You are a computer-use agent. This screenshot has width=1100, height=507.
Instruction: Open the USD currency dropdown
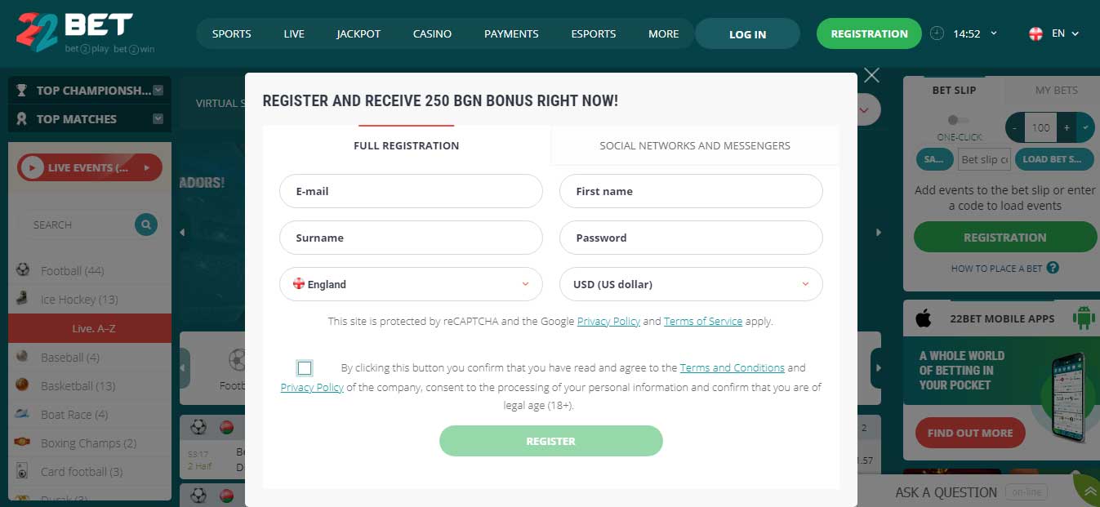click(x=691, y=284)
